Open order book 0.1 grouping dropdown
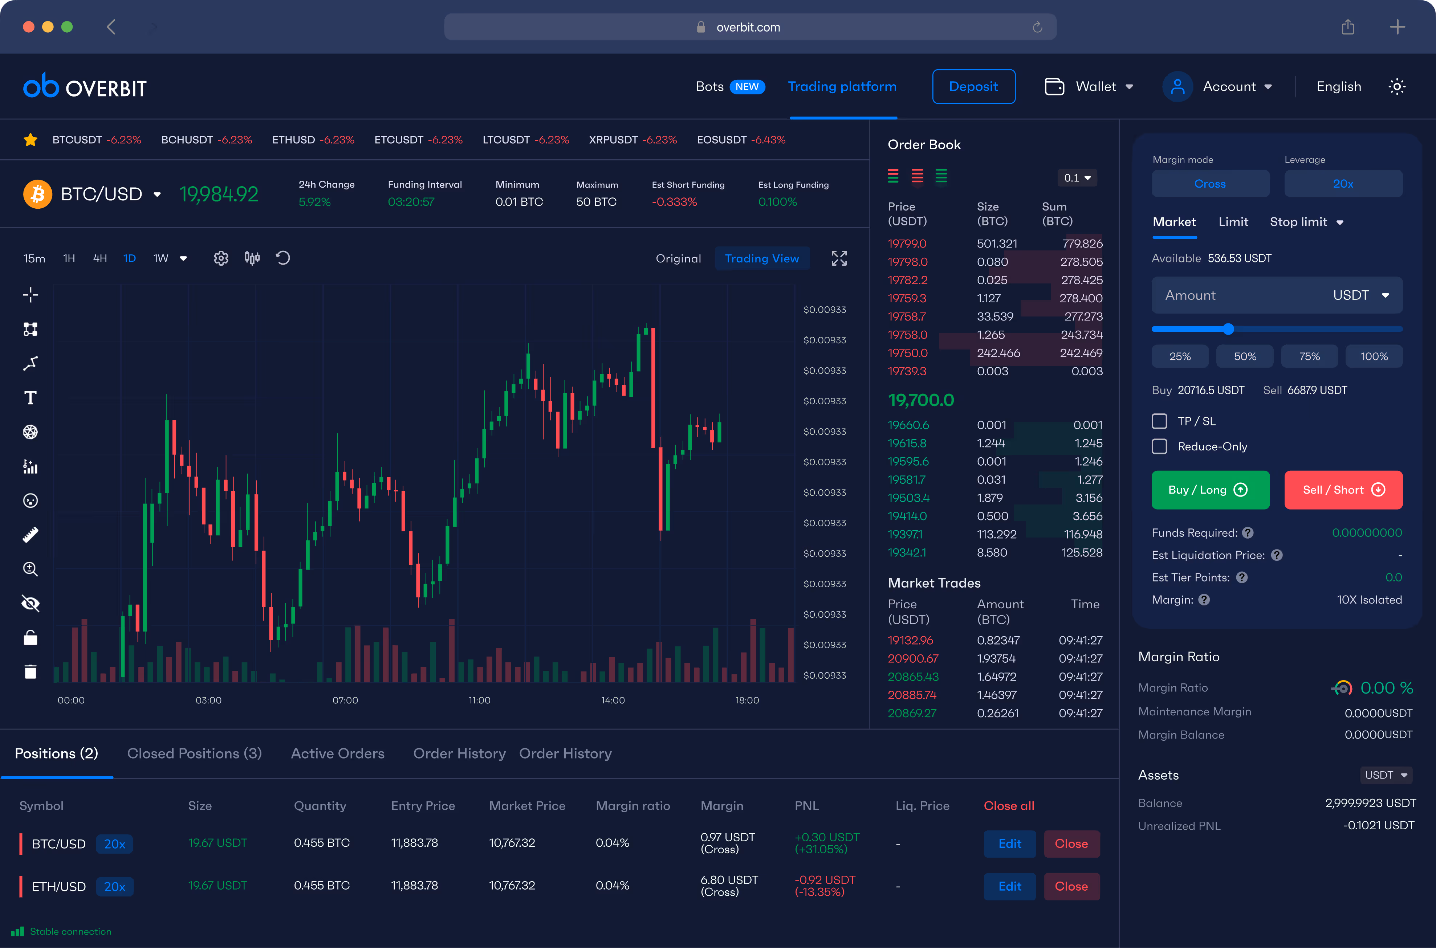1436x948 pixels. [1078, 178]
